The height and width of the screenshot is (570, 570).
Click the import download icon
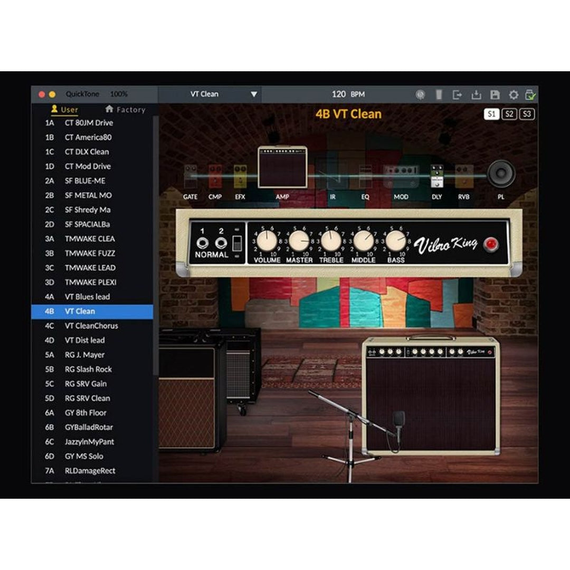coord(476,94)
